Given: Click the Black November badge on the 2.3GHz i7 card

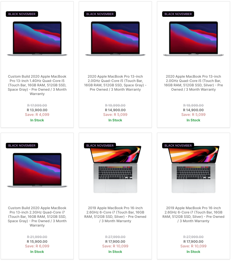Looking at the screenshot, I should [x=22, y=145].
